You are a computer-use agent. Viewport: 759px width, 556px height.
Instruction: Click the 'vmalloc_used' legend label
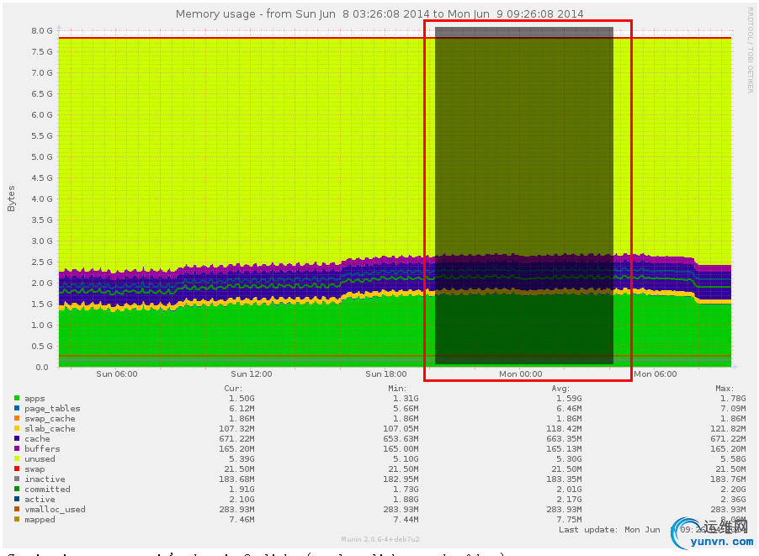pos(55,510)
